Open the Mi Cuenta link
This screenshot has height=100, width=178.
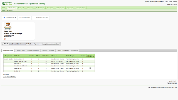pyautogui.click(x=174, y=4)
